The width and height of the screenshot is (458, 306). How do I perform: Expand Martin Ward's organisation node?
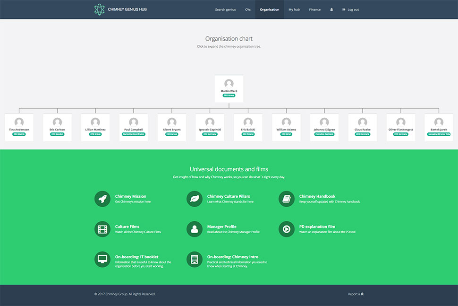[x=229, y=88]
